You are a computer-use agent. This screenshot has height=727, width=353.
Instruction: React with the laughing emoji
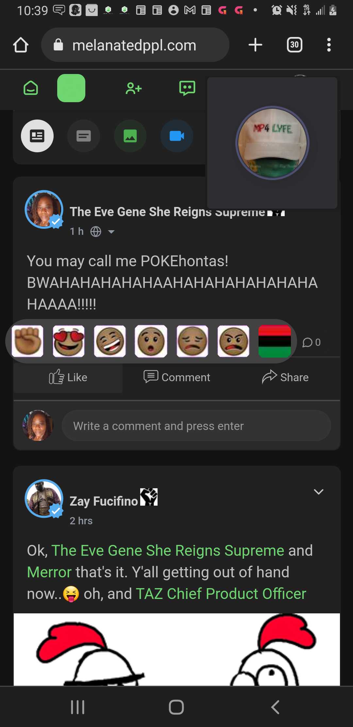pyautogui.click(x=110, y=341)
